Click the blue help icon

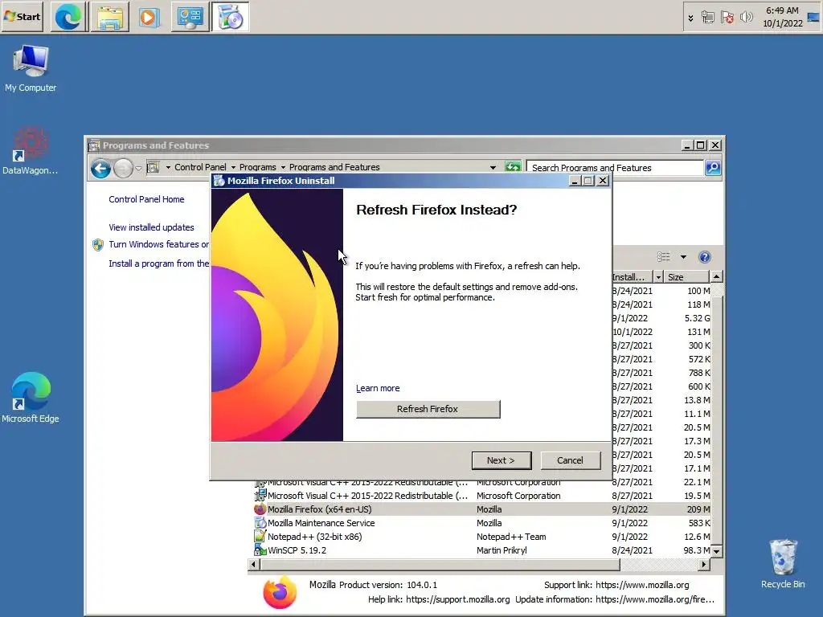[x=704, y=256]
